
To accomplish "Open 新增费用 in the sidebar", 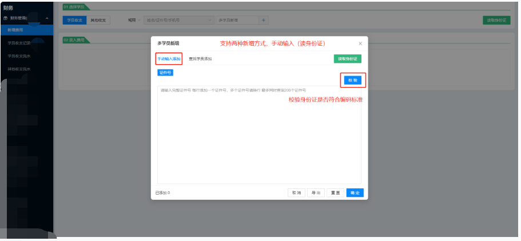I will click(26, 30).
